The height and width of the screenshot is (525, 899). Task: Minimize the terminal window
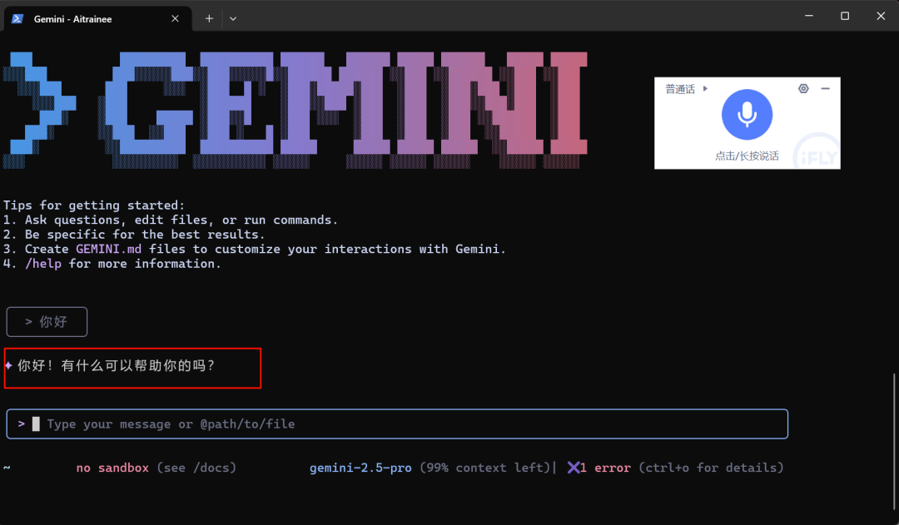click(x=809, y=16)
